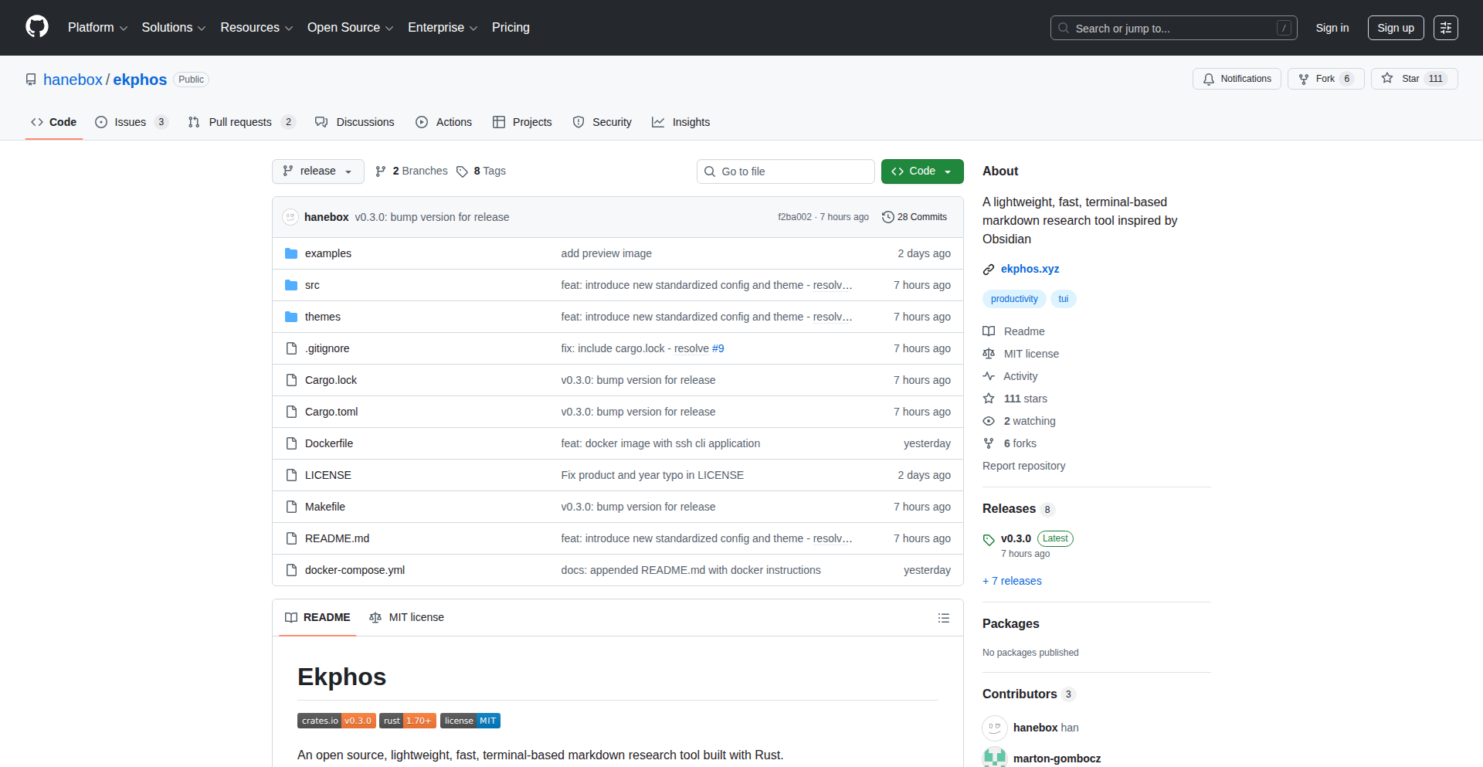The width and height of the screenshot is (1483, 767).
Task: Click the fork icon beside 6 forks
Action: coord(989,443)
